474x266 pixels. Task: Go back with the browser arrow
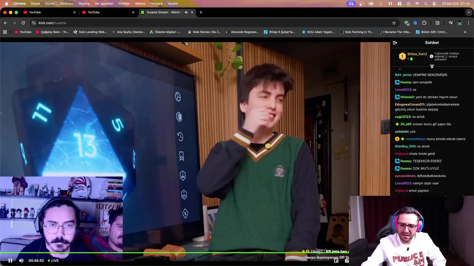pos(6,23)
